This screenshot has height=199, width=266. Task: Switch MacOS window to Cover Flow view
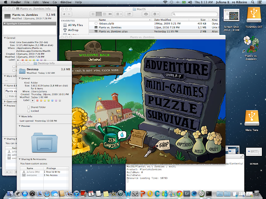110,14
